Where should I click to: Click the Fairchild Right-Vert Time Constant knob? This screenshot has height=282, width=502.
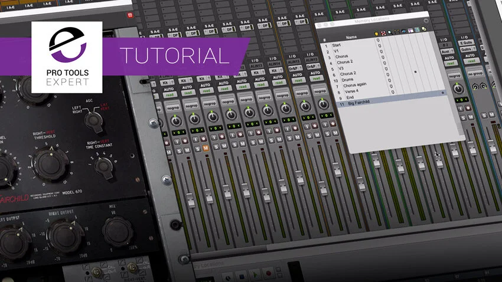104,167
